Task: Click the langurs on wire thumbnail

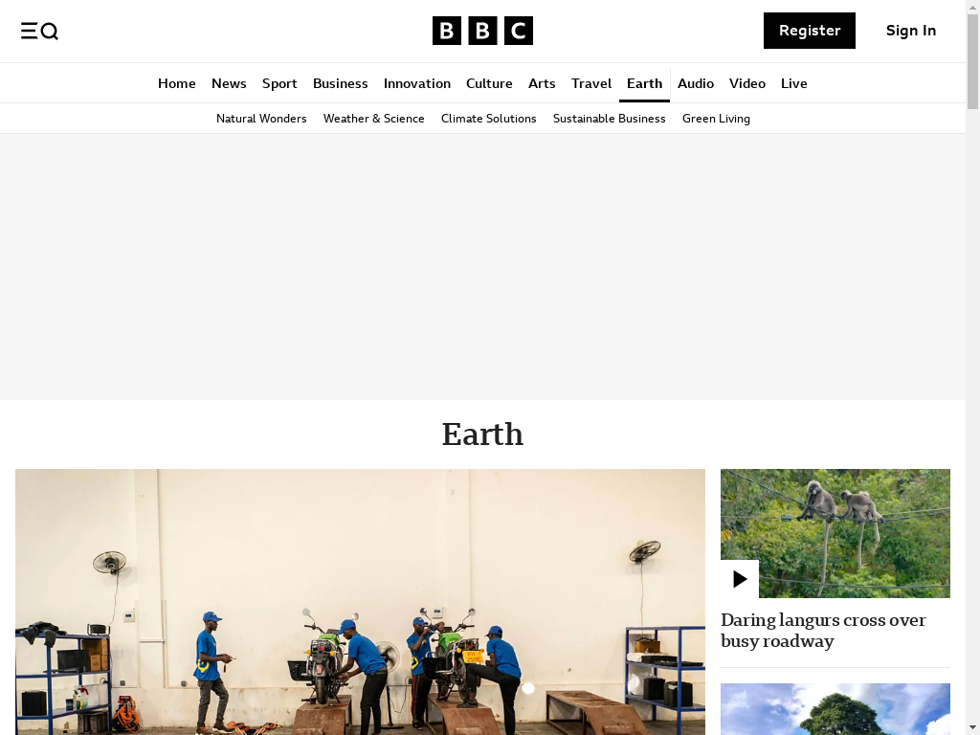Action: click(835, 534)
